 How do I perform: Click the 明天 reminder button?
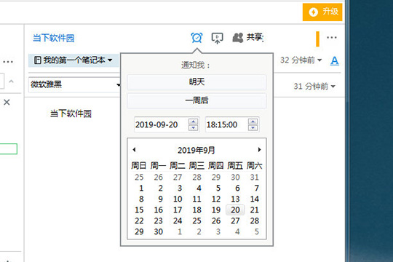[x=196, y=82]
